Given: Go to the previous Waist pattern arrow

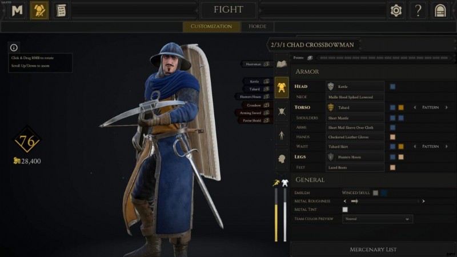Looking at the screenshot, I should pyautogui.click(x=415, y=146).
